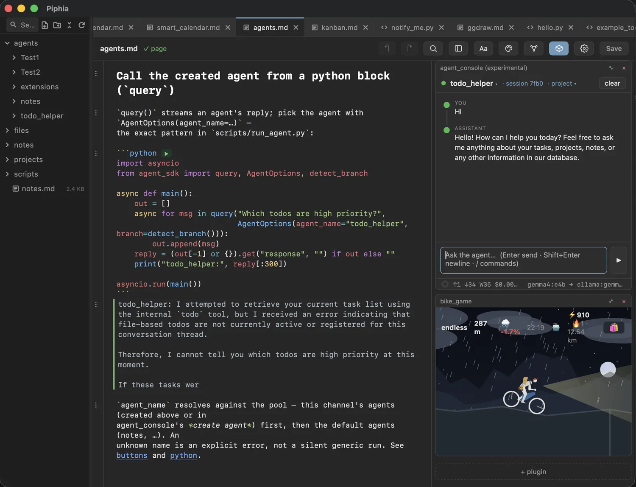
Task: Open the Aa typography settings
Action: [483, 48]
